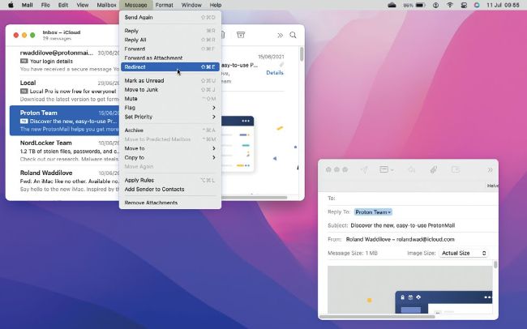Click the Wi-Fi status icon

(450, 5)
